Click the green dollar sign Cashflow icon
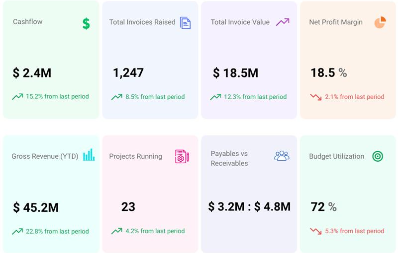Viewport: 398px width, 253px height. 86,23
